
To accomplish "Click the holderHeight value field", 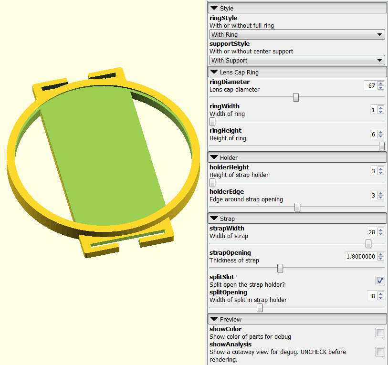I will (x=374, y=171).
